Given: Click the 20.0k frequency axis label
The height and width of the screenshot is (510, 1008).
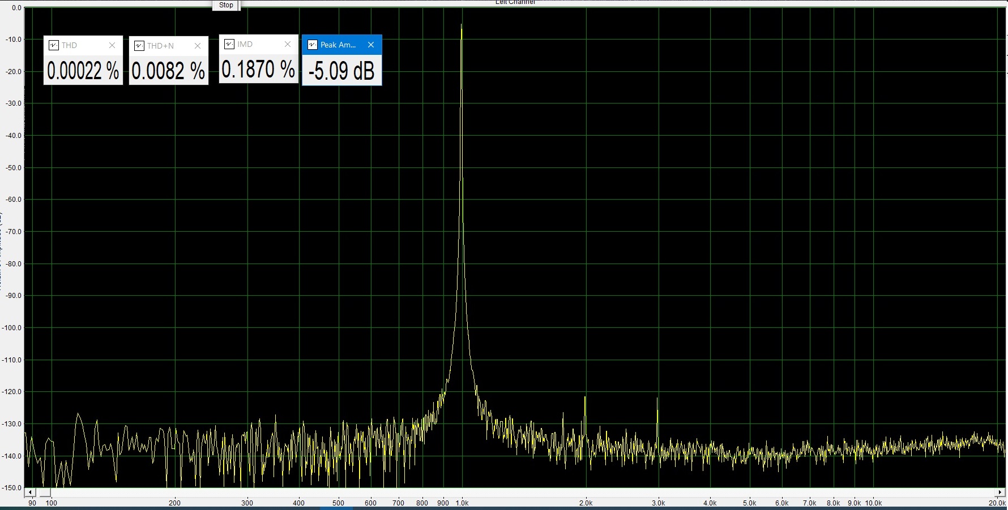Looking at the screenshot, I should 997,503.
